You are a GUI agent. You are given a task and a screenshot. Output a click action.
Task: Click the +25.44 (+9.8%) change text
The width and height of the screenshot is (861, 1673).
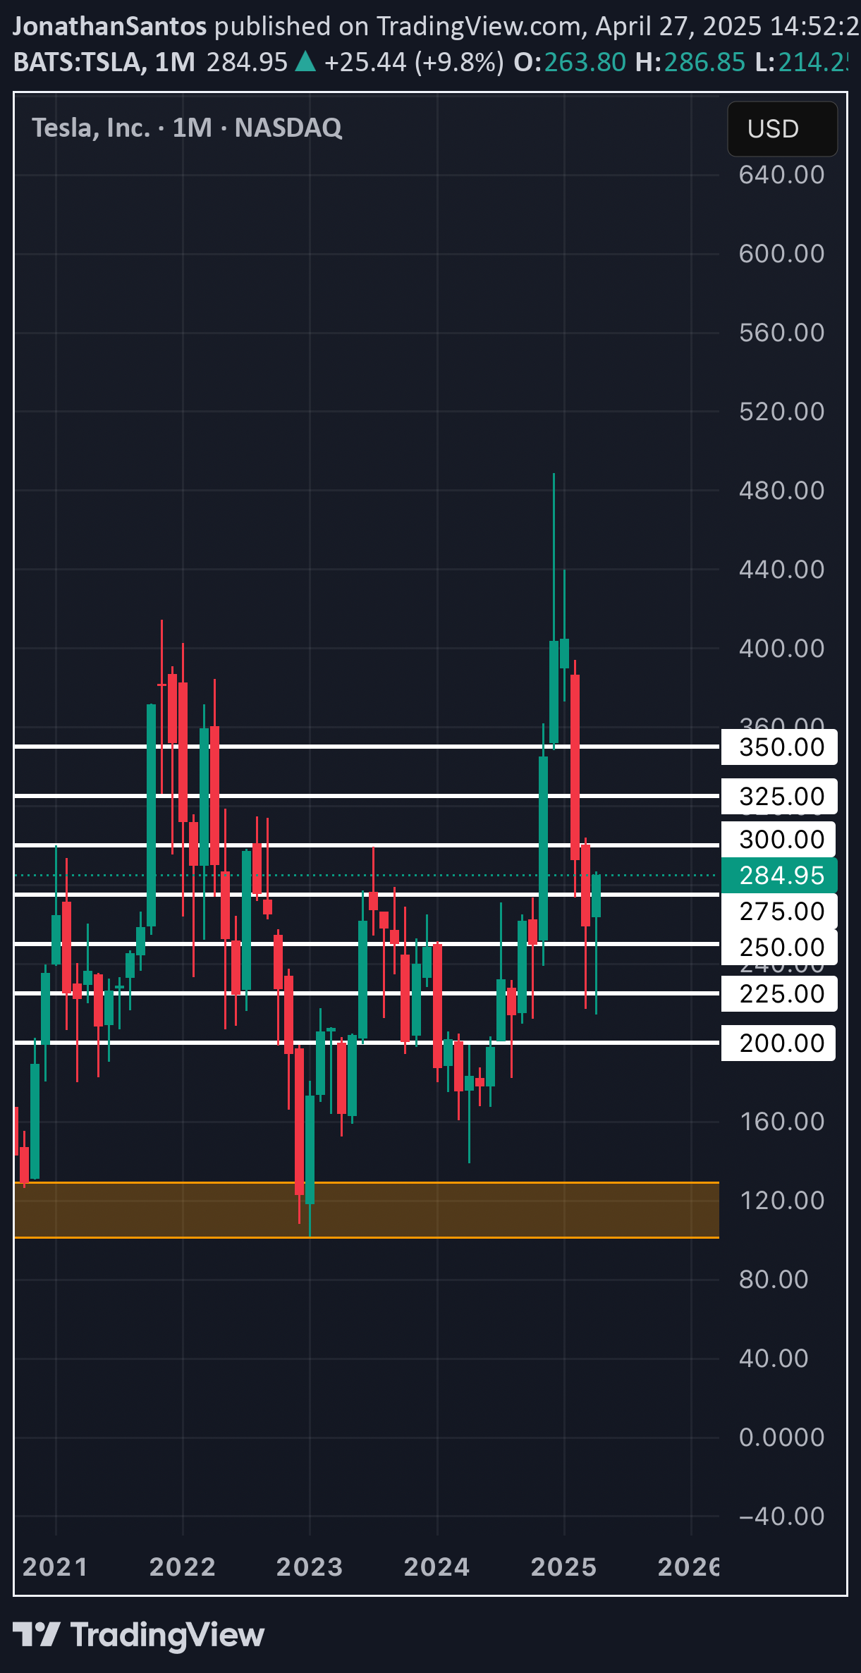point(414,62)
